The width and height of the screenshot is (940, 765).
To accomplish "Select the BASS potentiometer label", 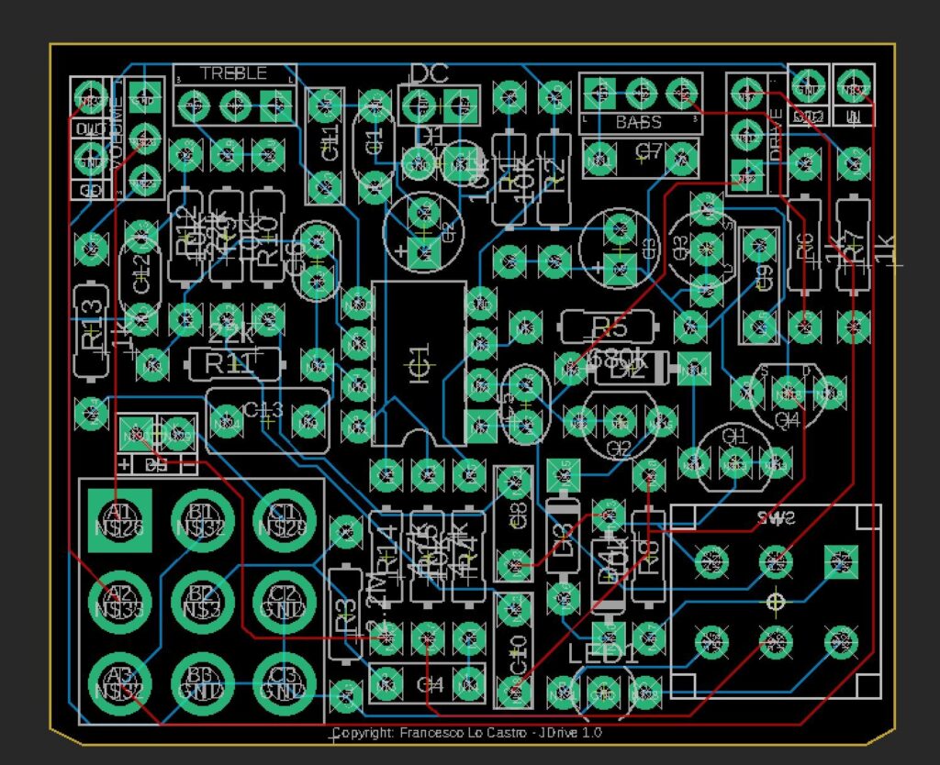I will [x=639, y=122].
